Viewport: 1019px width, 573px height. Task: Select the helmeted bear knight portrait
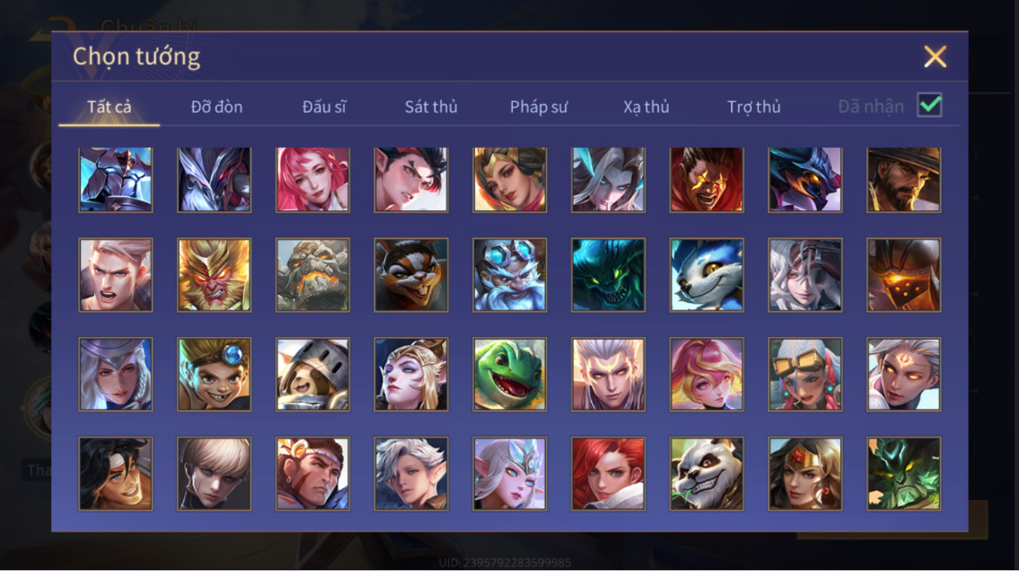313,374
